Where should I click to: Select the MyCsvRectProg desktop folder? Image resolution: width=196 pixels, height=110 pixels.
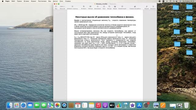[176, 9]
